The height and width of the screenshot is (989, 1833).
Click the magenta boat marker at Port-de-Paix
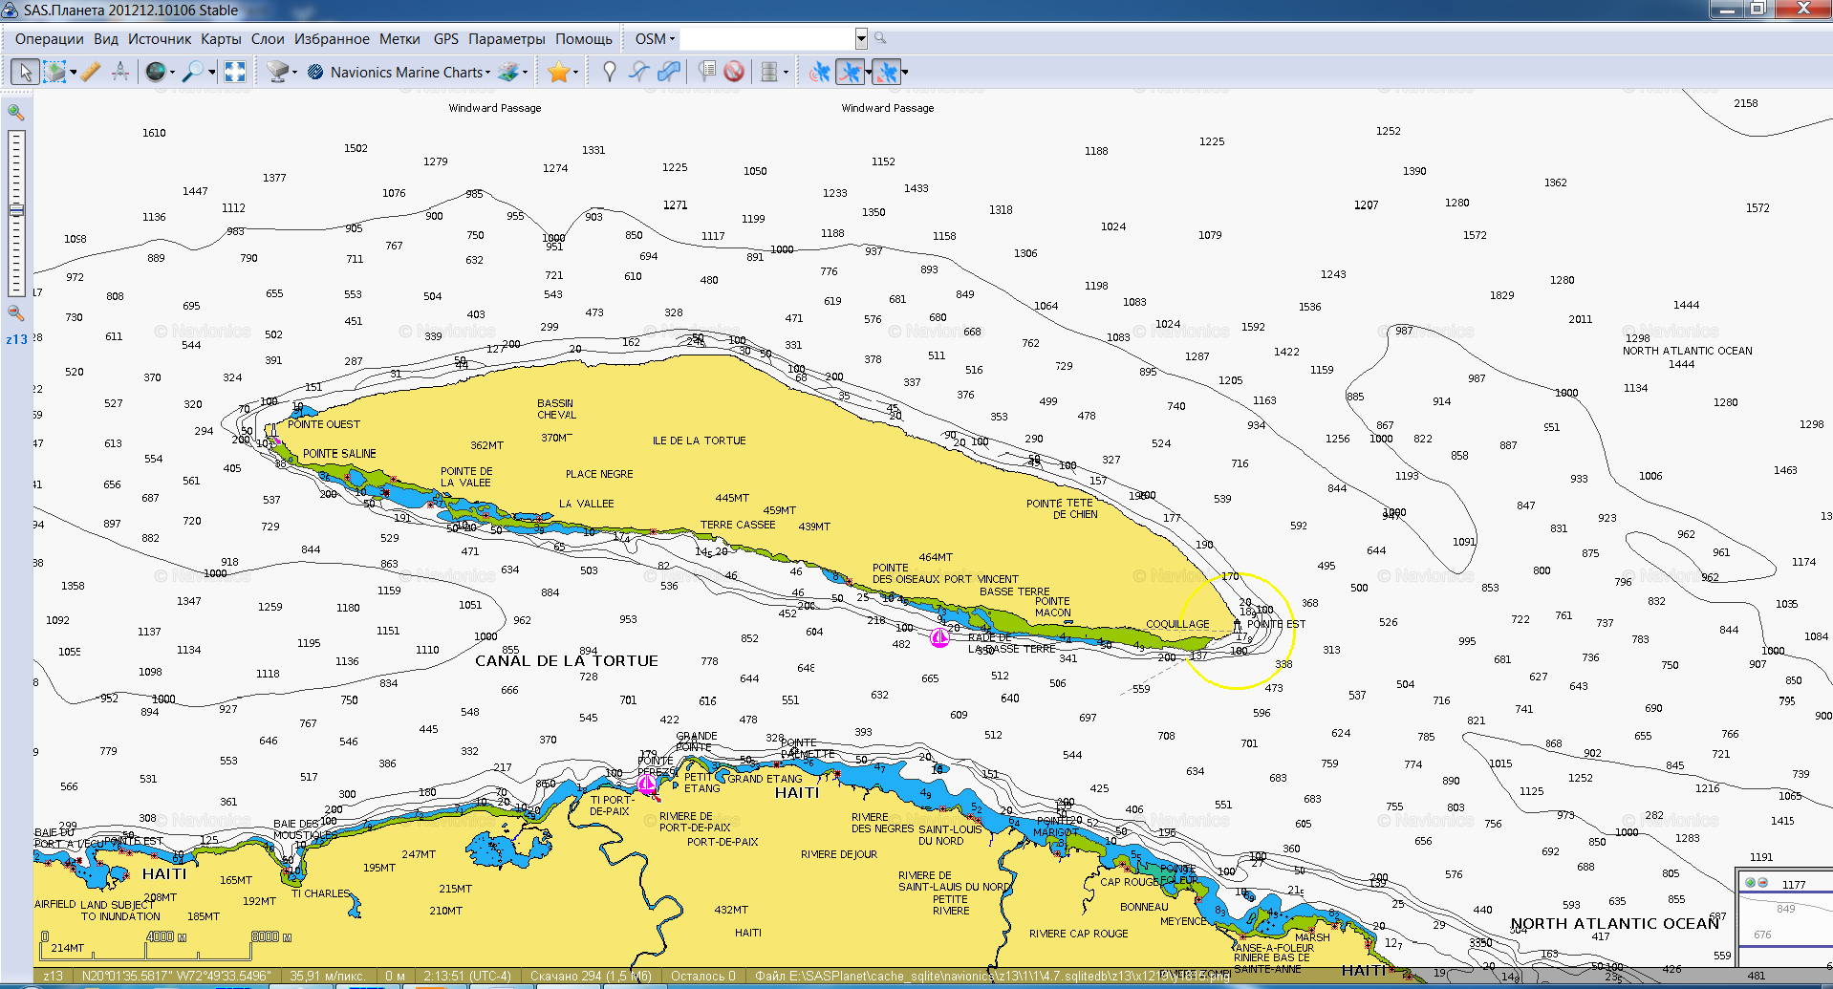648,785
